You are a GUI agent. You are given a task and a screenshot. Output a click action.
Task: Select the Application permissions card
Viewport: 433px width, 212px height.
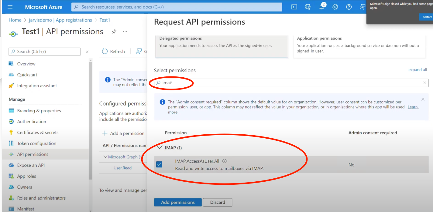tap(359, 46)
